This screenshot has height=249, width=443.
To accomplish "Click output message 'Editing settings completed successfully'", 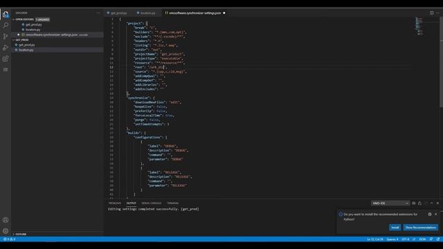I will tap(154, 209).
